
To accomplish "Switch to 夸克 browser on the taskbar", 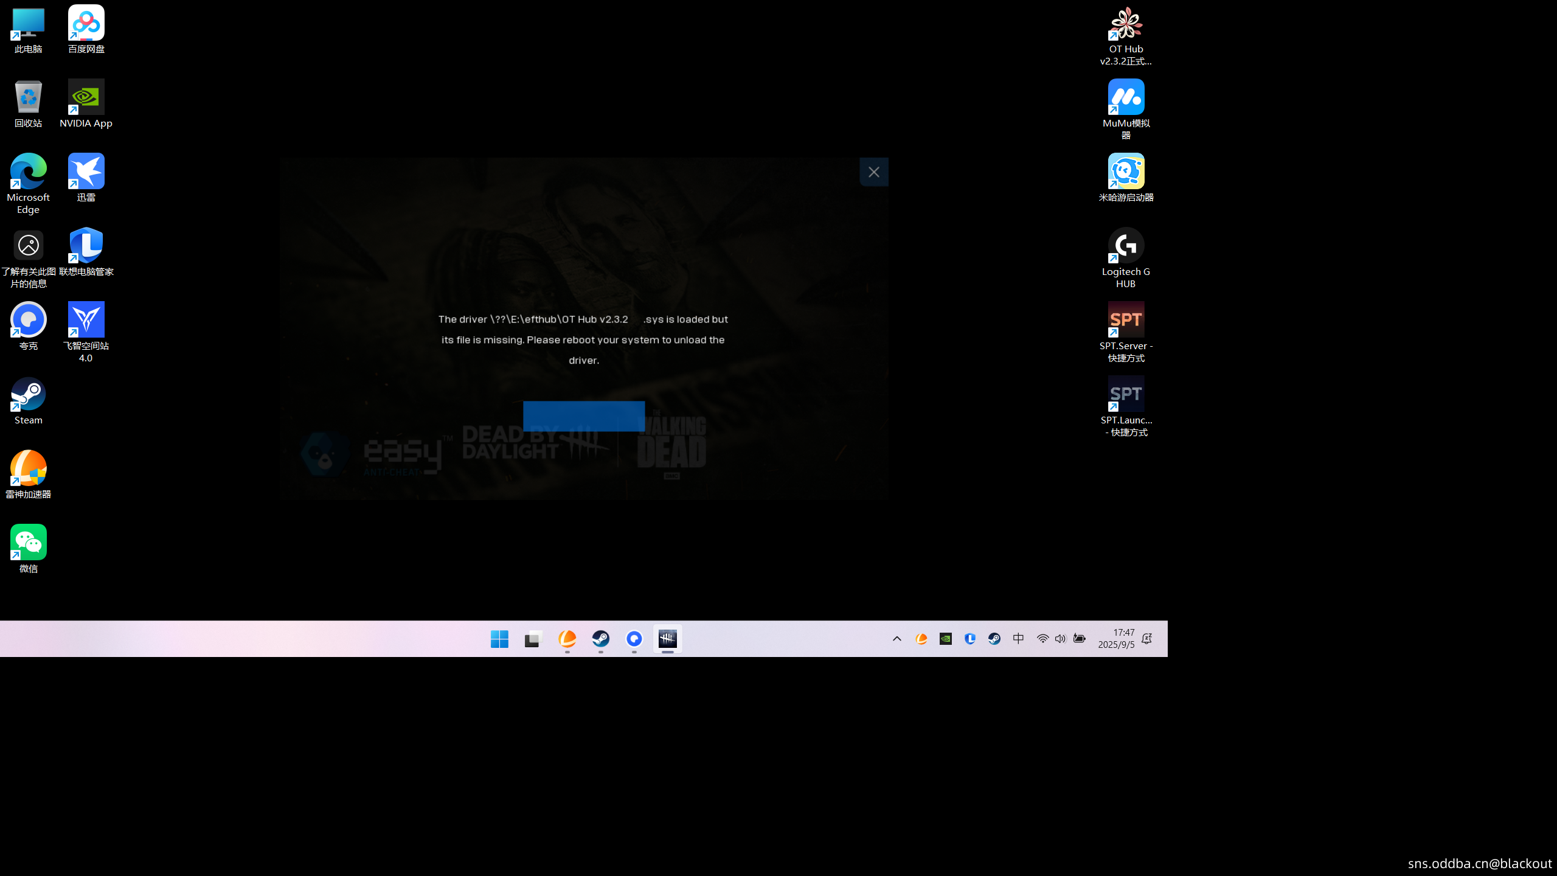I will (x=634, y=639).
